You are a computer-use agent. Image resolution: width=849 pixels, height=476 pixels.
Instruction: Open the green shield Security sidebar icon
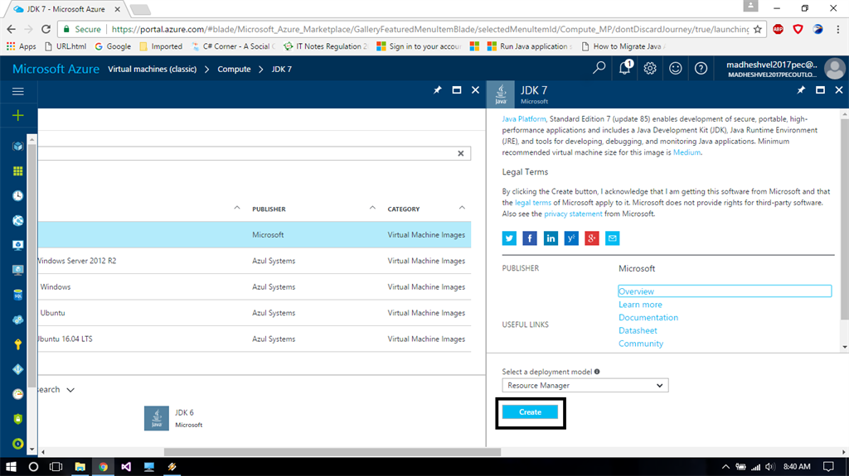coord(18,419)
